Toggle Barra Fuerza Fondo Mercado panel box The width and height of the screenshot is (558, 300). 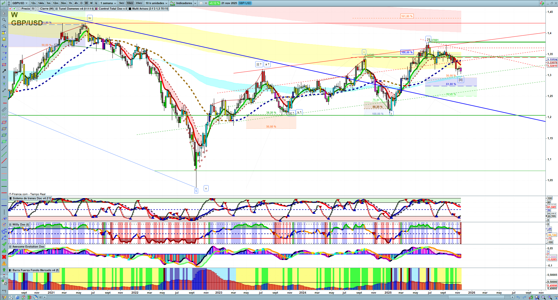(x=10, y=270)
